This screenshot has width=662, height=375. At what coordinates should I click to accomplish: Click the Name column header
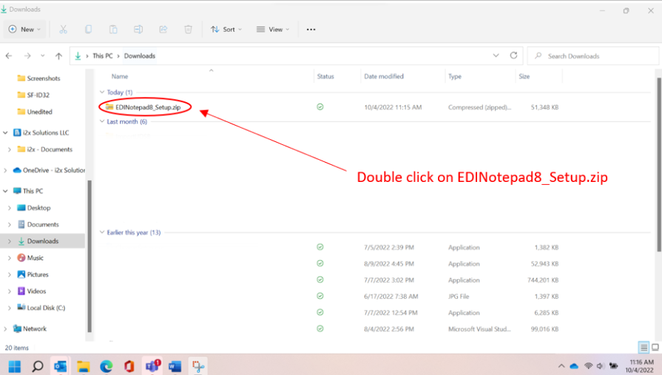pyautogui.click(x=120, y=76)
